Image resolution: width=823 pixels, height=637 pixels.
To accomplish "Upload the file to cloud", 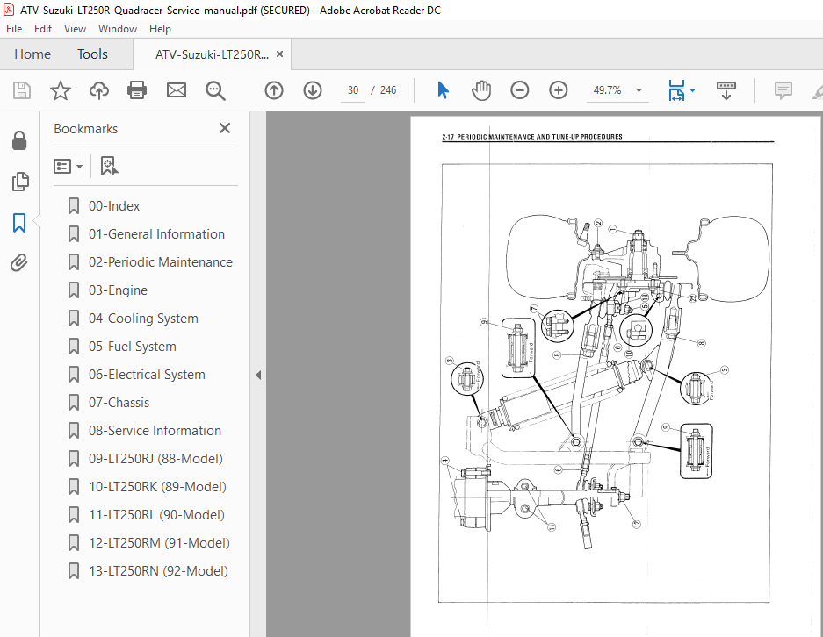I will tap(98, 90).
